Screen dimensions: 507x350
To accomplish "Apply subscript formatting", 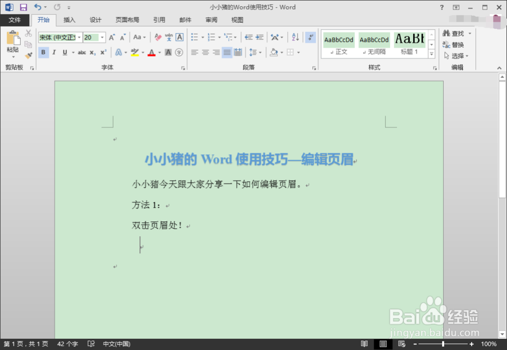I will pos(93,52).
